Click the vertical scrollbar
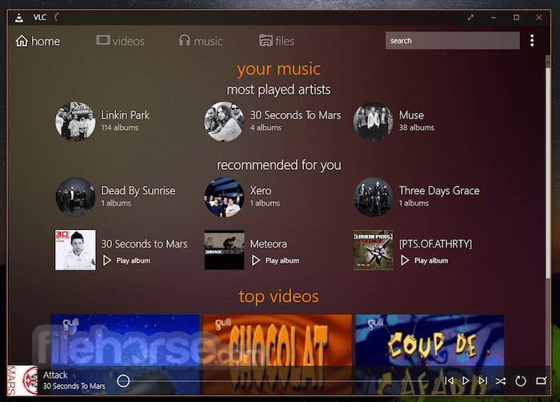 [548, 171]
